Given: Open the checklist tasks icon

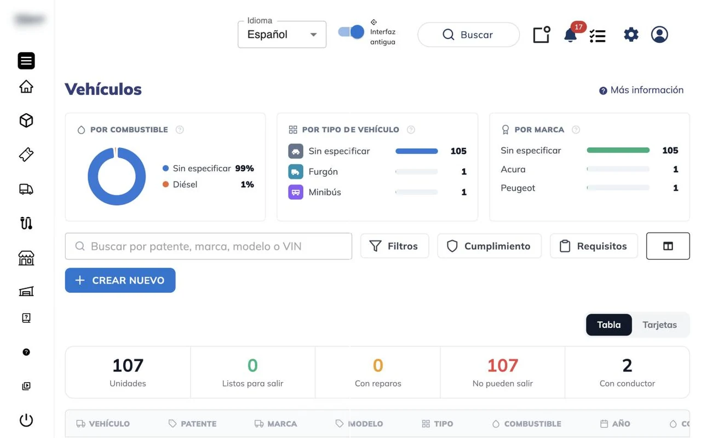Looking at the screenshot, I should click(597, 36).
